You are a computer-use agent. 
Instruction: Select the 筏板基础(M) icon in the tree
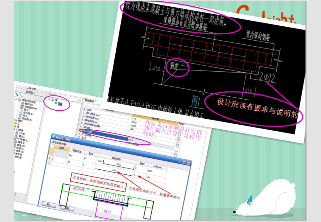(22, 106)
